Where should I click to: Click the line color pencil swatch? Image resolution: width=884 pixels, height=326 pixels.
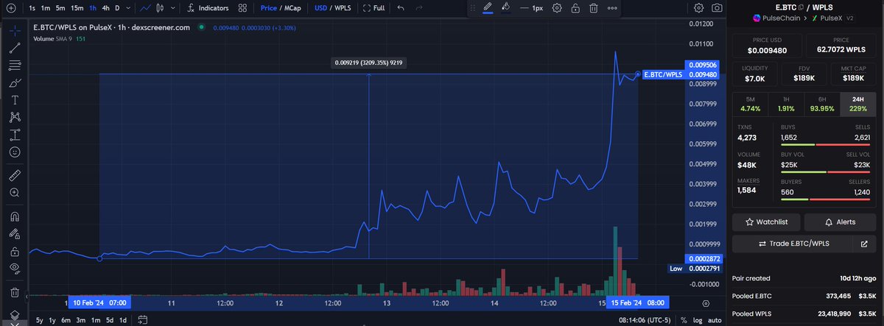click(x=487, y=7)
